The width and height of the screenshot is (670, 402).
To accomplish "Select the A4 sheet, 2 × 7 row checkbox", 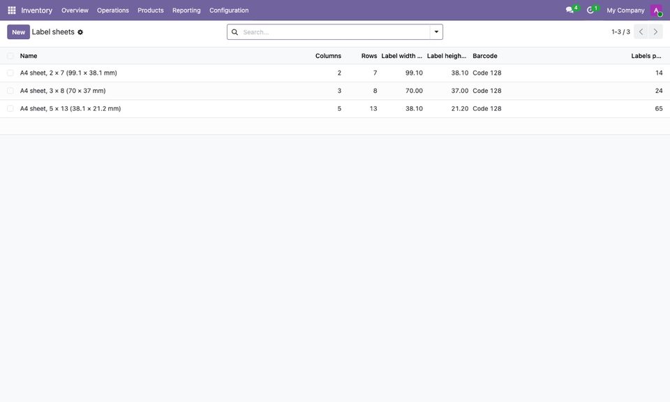I will [10, 73].
